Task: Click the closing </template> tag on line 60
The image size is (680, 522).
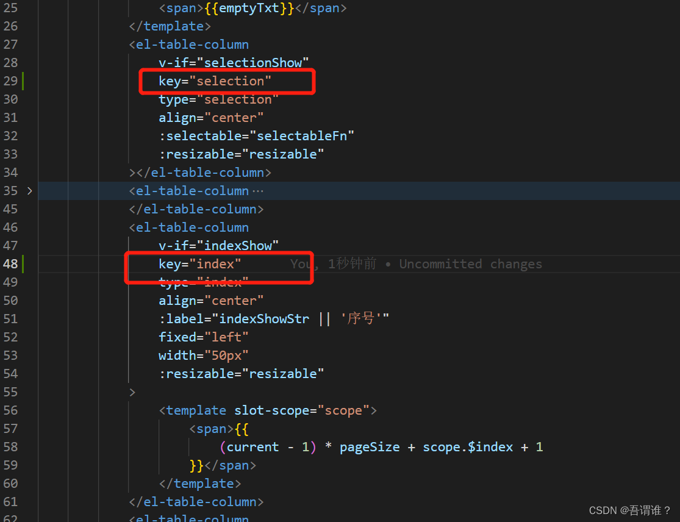Action: 200,483
